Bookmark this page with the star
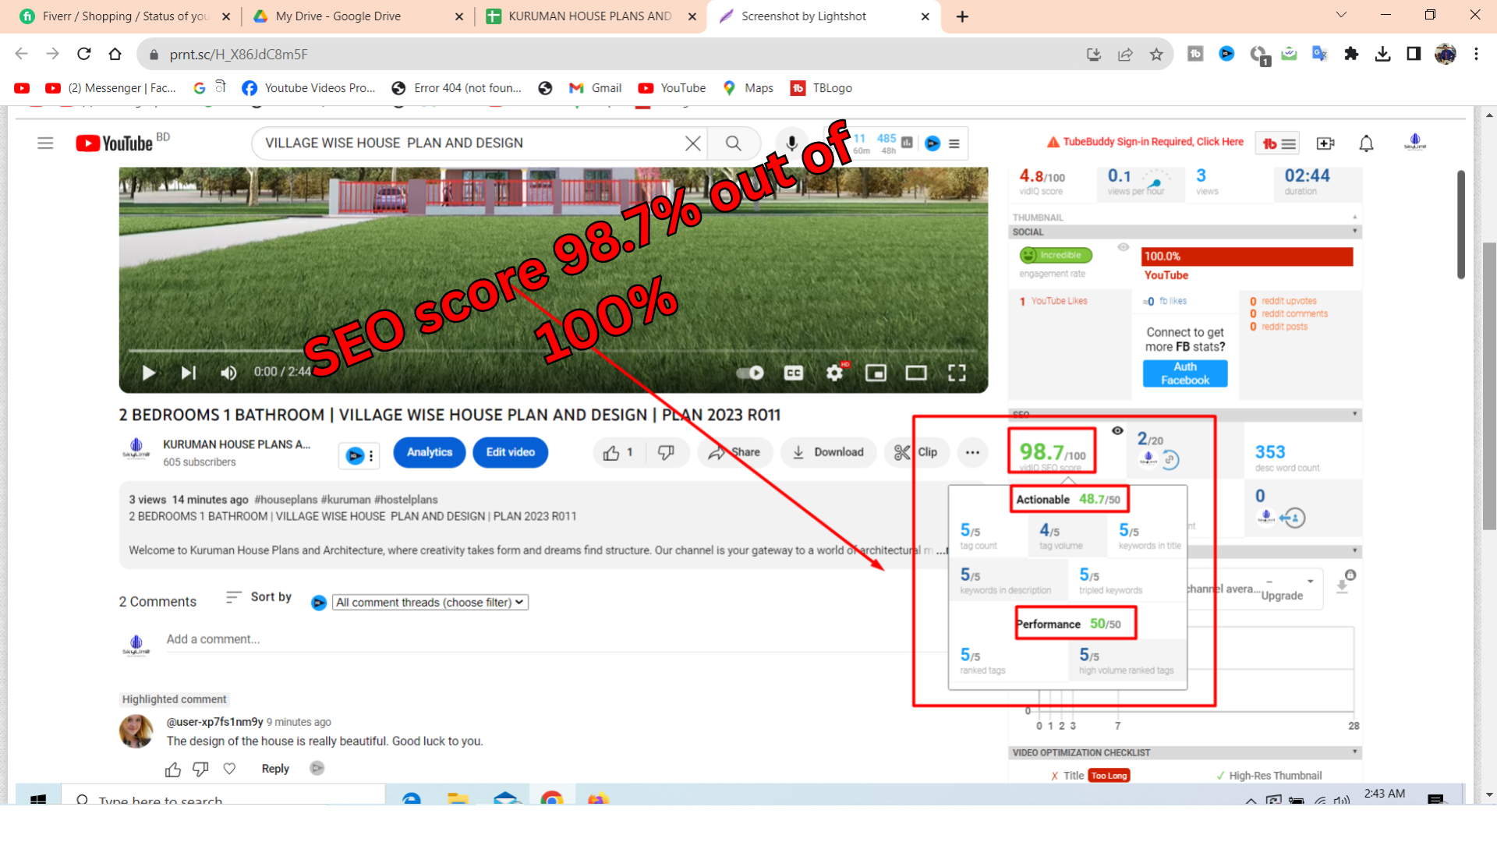 pos(1156,54)
